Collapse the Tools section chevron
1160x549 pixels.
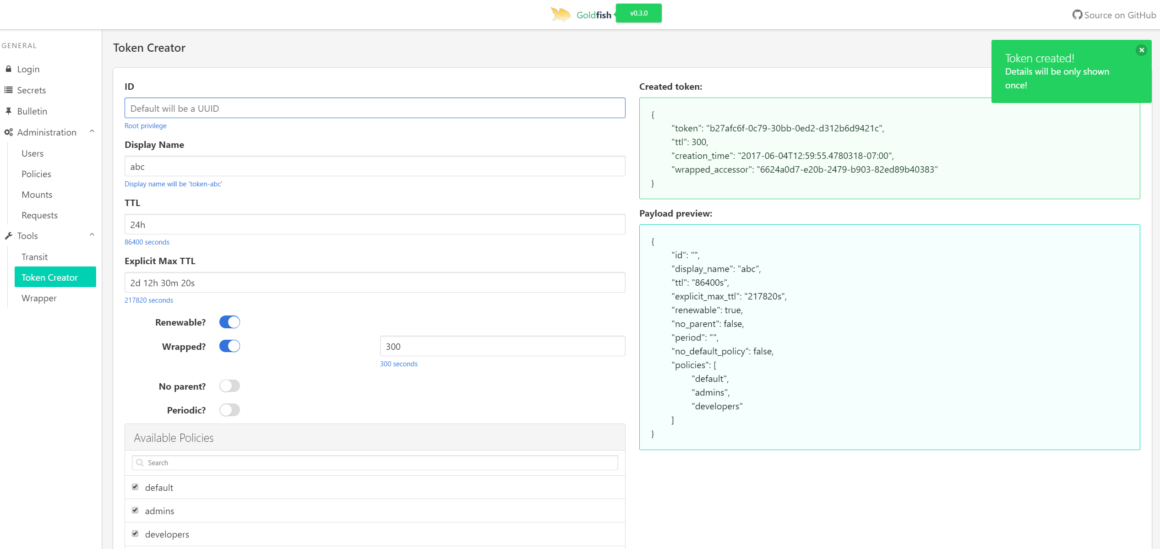pos(92,235)
